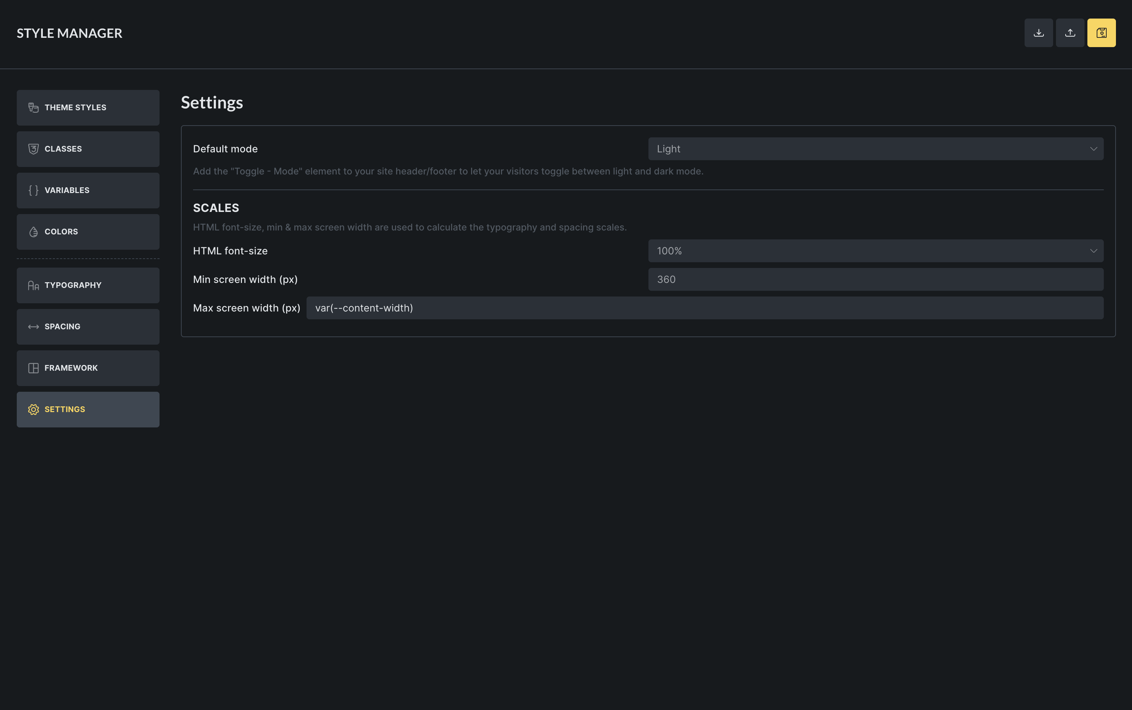Click the droplet icon beside Colors

[x=33, y=232]
